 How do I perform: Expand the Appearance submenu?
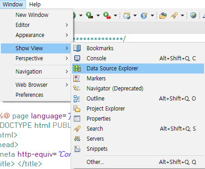[36, 35]
